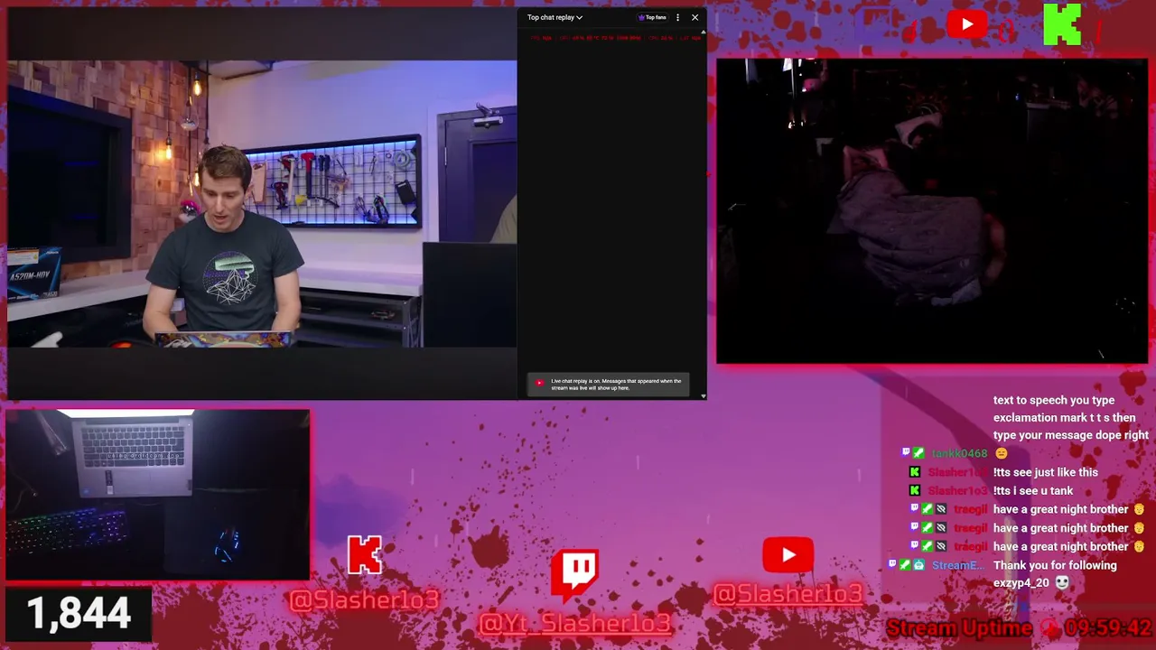Click the YouTube icon in the chat replay notice
The height and width of the screenshot is (650, 1156).
(x=539, y=383)
